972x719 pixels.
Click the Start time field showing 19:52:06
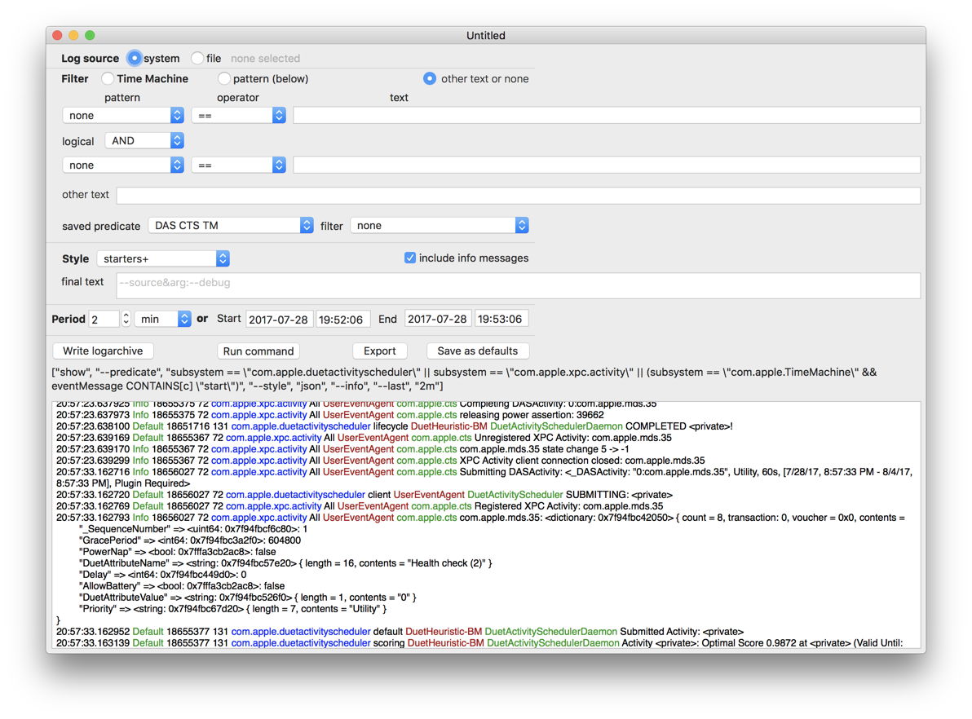(342, 319)
